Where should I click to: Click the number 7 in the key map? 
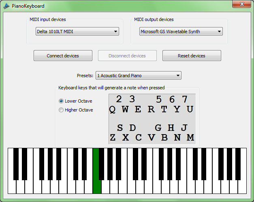coord(185,99)
